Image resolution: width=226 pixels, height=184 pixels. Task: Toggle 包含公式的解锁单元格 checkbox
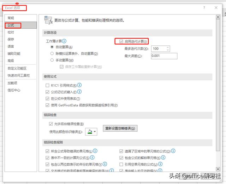click(121, 158)
